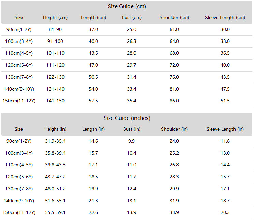Click the Height (cm) column header
The width and height of the screenshot is (256, 222).
point(55,18)
